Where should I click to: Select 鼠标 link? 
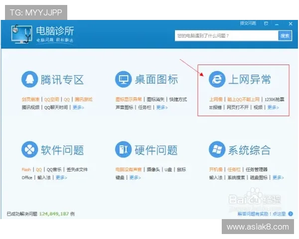181,169
